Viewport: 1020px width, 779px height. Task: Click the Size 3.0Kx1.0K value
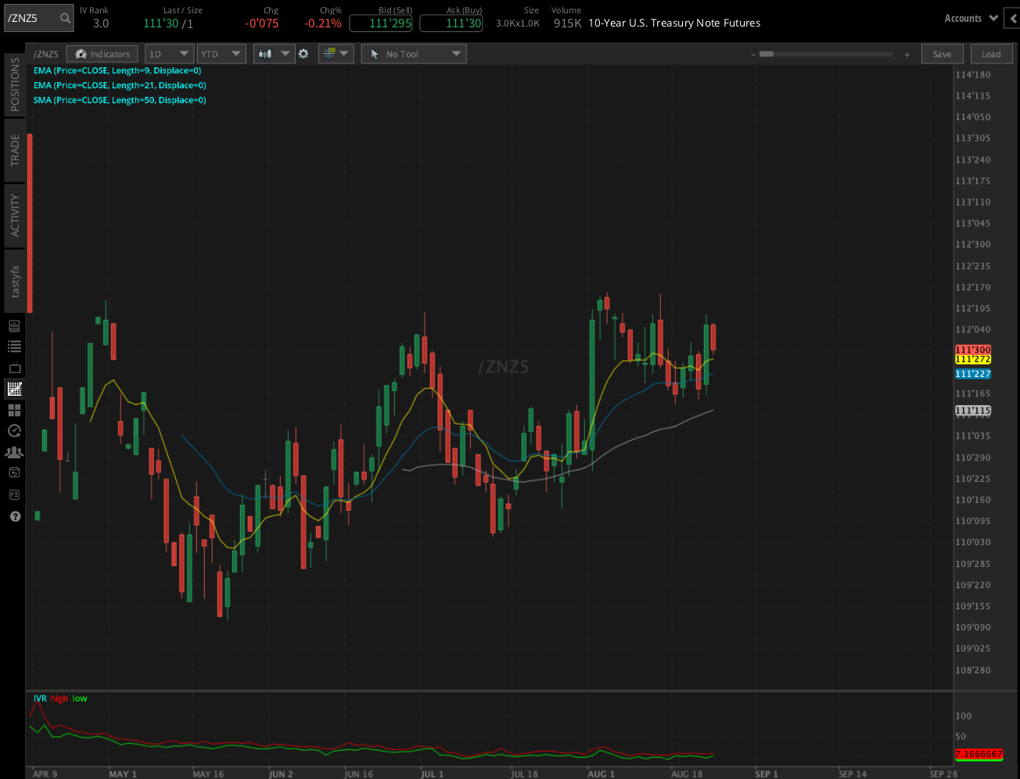pyautogui.click(x=518, y=23)
